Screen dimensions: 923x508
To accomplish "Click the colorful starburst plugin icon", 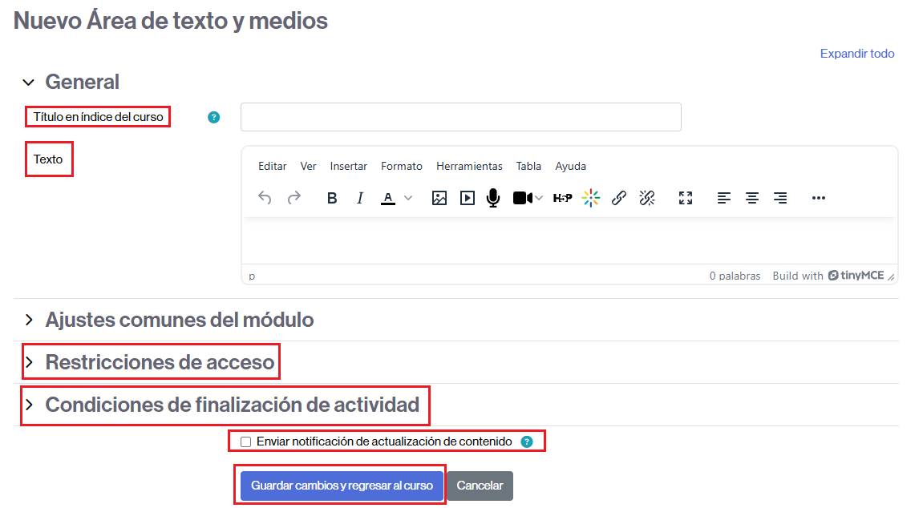I will tap(590, 198).
